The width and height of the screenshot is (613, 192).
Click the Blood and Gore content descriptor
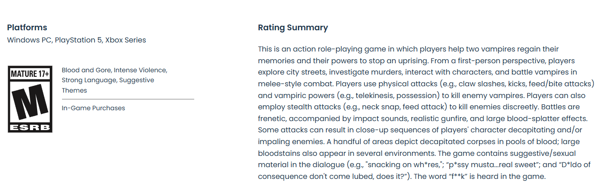pyautogui.click(x=86, y=70)
